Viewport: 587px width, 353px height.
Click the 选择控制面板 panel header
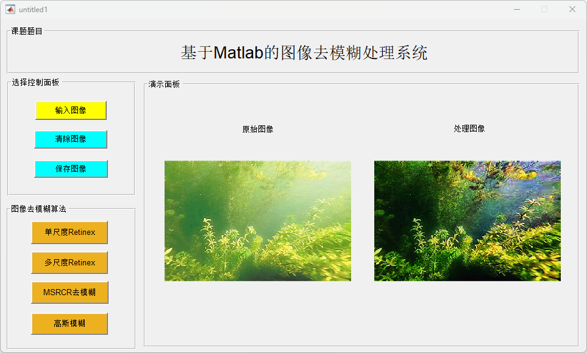pos(35,82)
